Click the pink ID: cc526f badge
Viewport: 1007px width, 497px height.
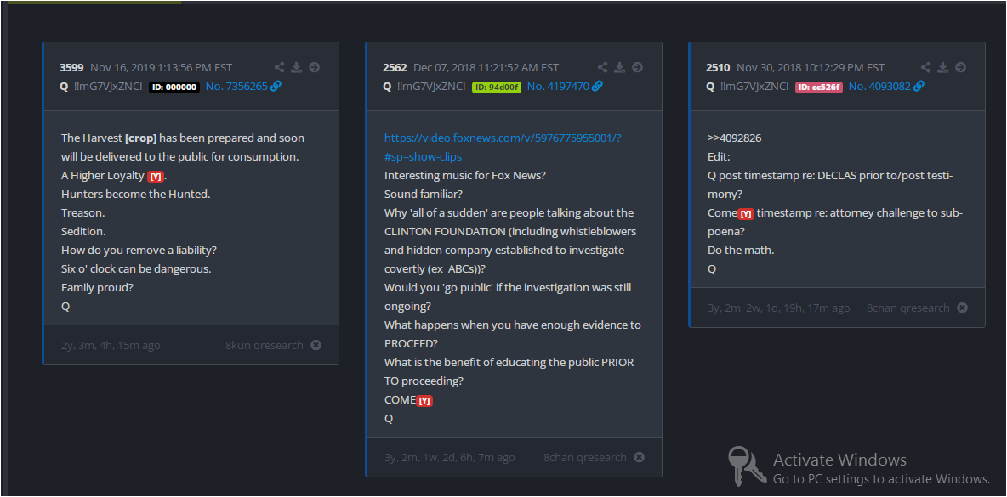pyautogui.click(x=819, y=88)
